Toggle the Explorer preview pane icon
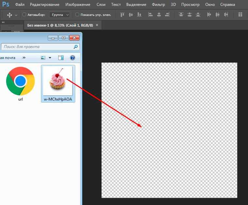Viewport: 248px width, 205px height. pyautogui.click(x=61, y=58)
